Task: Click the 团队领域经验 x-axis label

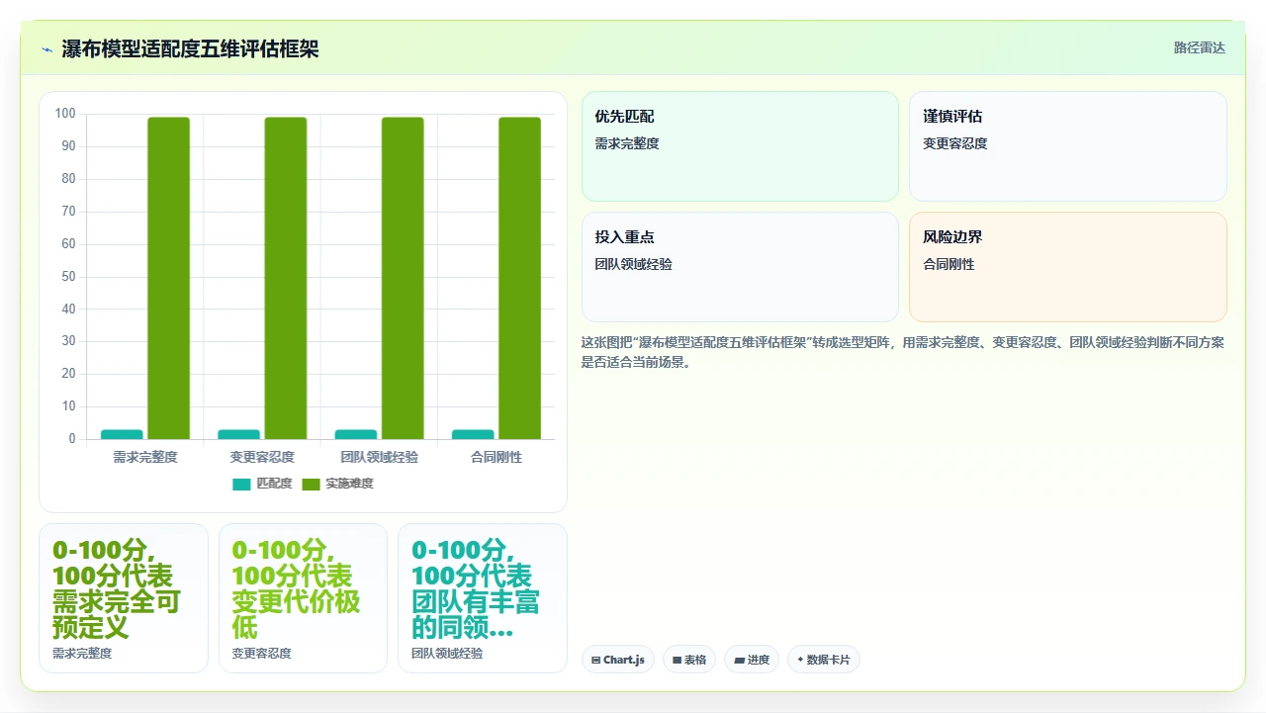Action: 379,457
